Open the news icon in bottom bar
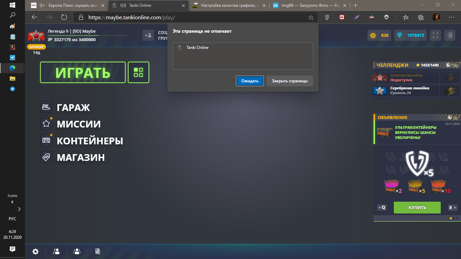The image size is (461, 259). pyautogui.click(x=98, y=251)
